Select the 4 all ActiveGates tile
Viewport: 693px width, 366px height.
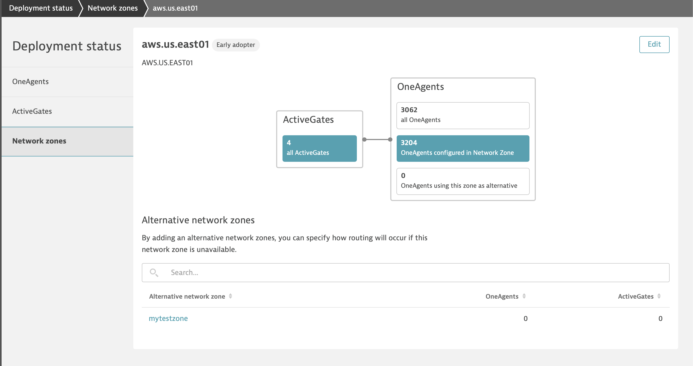point(319,148)
